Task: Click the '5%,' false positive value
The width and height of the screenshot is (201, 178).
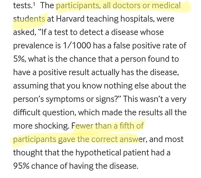Action: (x=20, y=59)
